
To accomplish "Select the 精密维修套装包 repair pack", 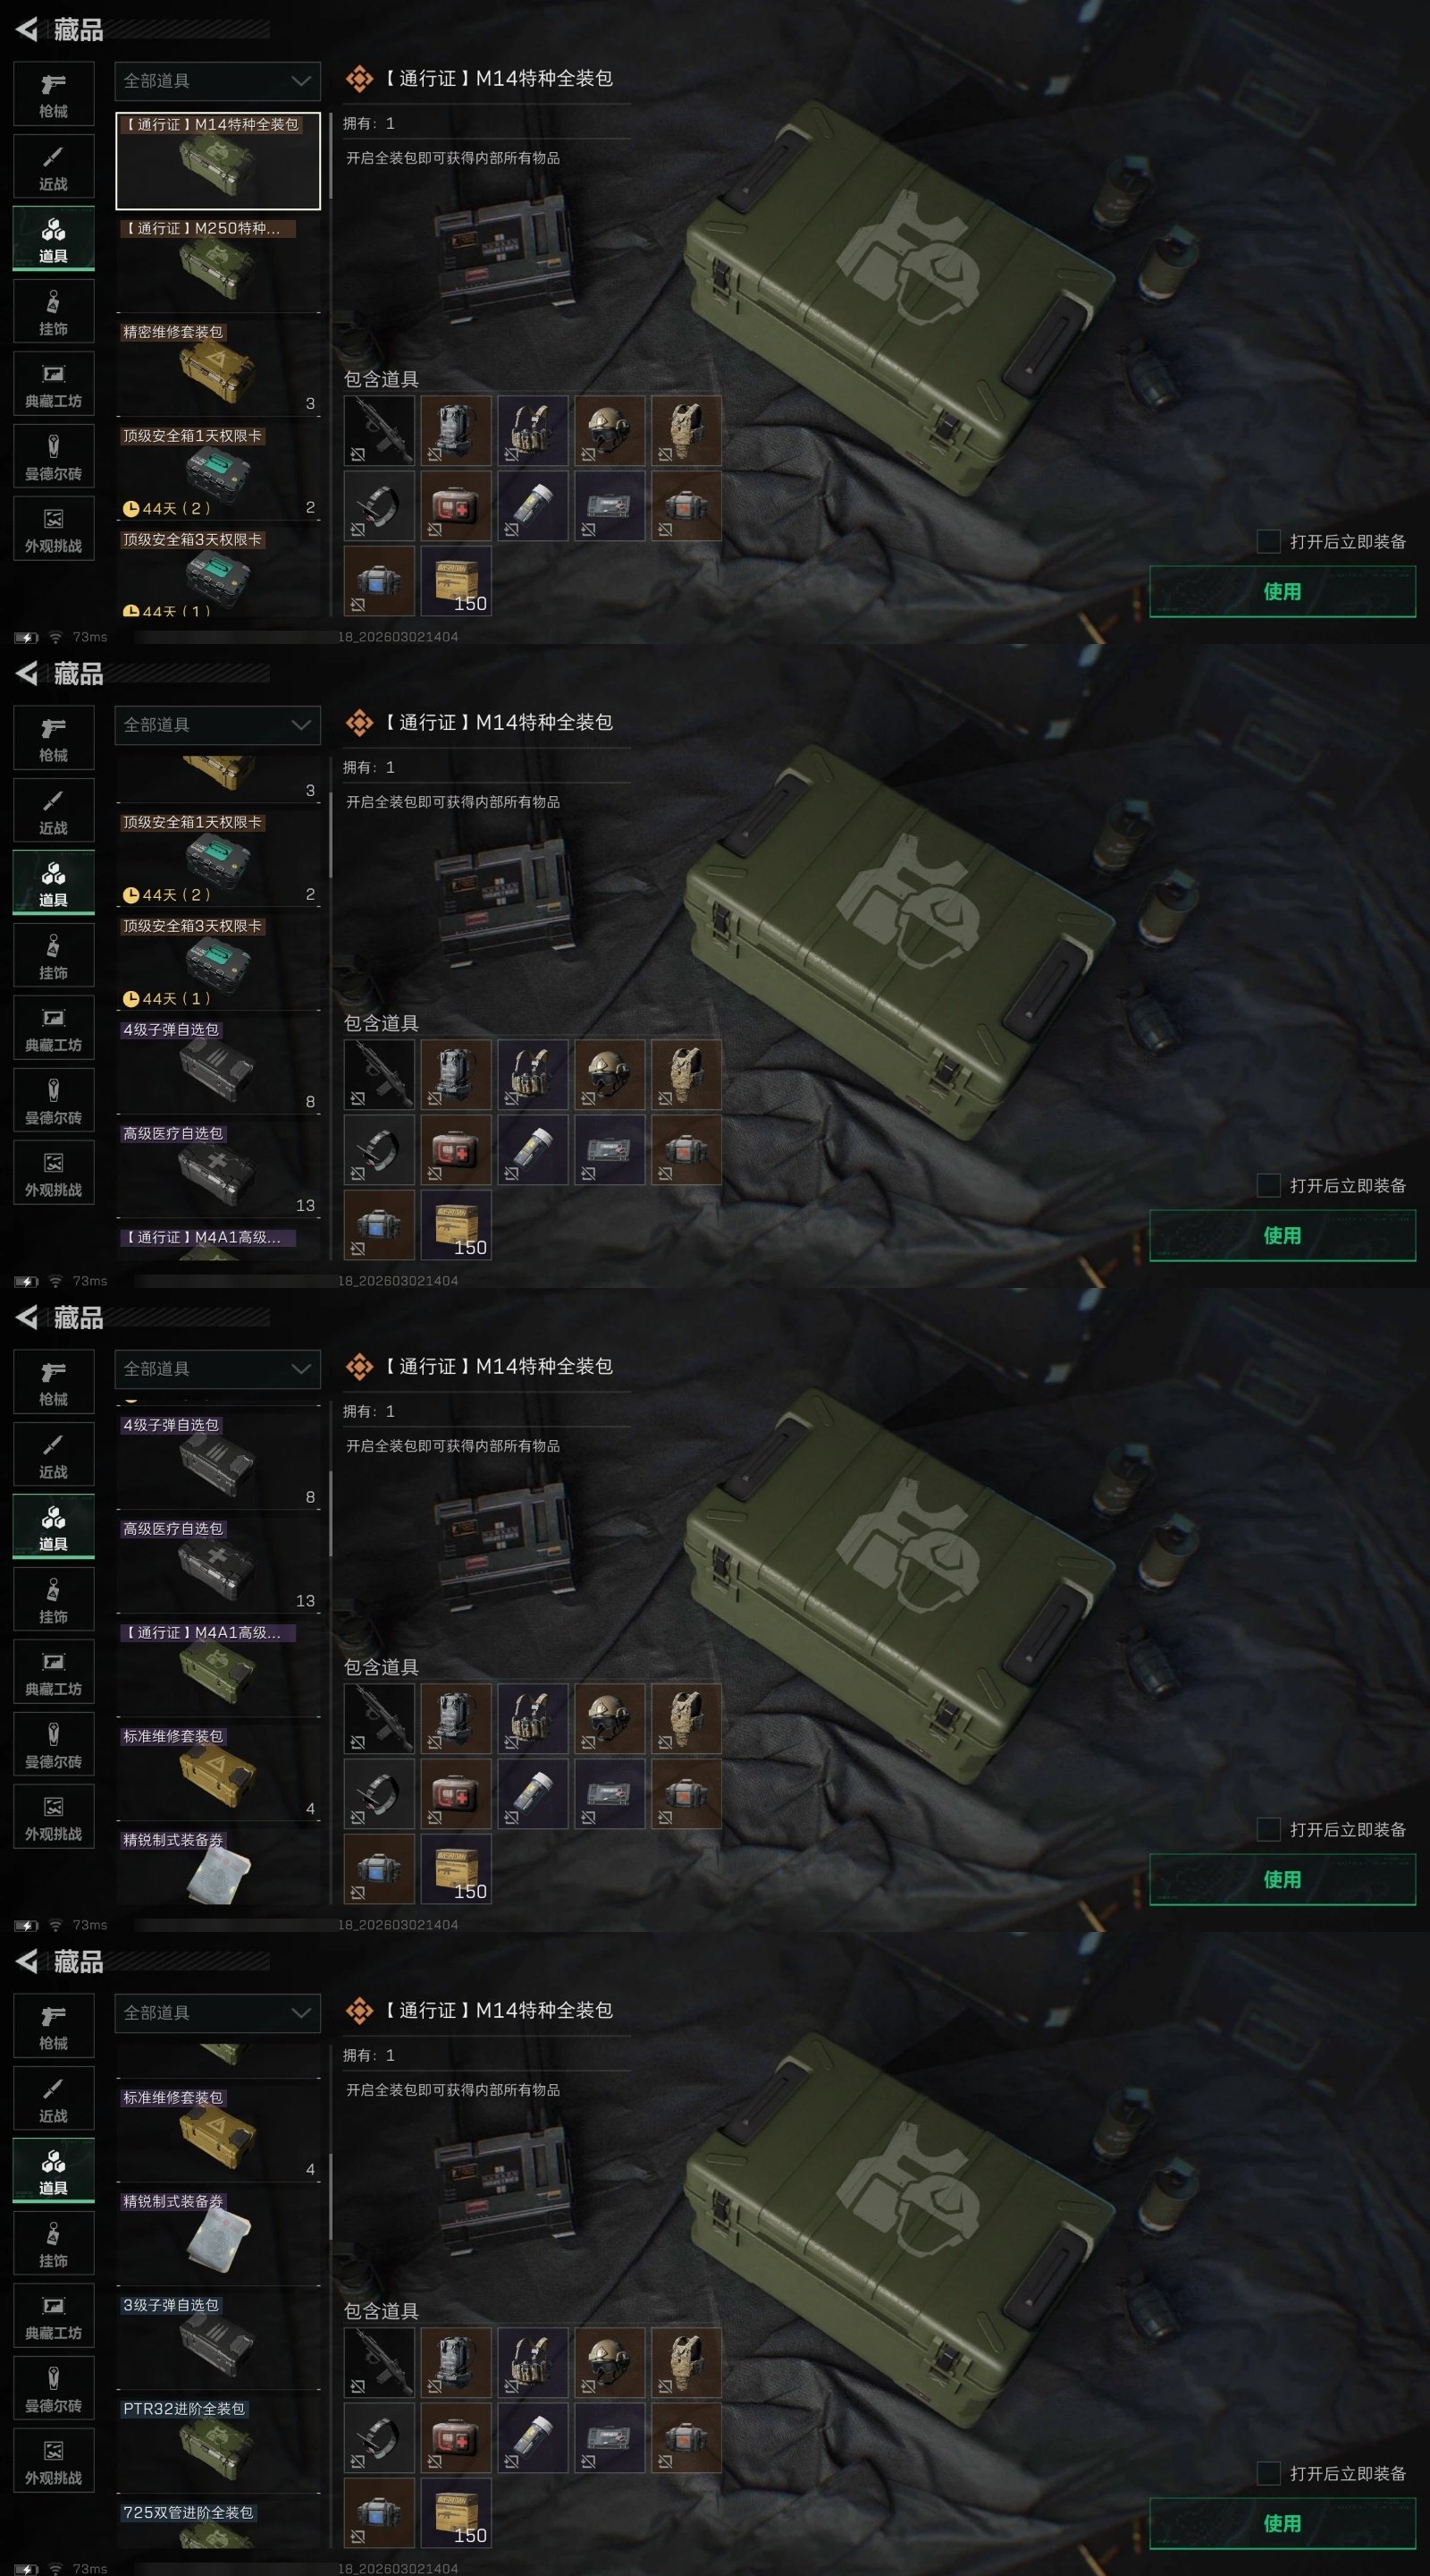I will pyautogui.click(x=219, y=368).
